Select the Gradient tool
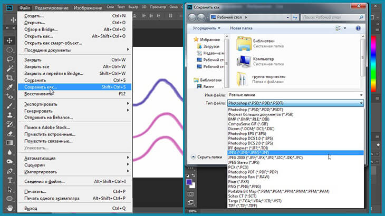This screenshot has height=216, width=385. tap(9, 143)
